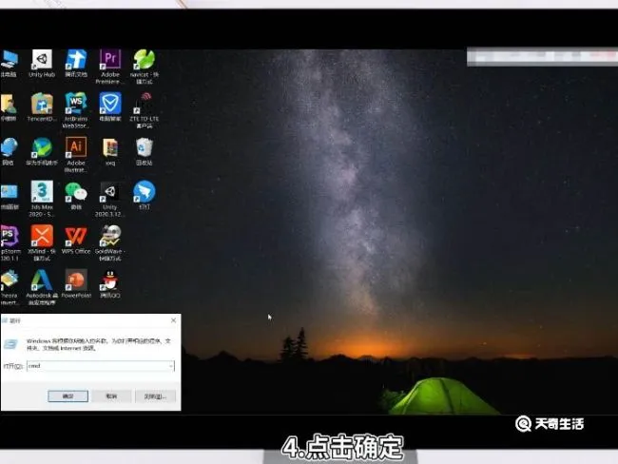This screenshot has height=464, width=618.
Task: Expand the Run dialog command history dropdown
Action: [x=171, y=366]
